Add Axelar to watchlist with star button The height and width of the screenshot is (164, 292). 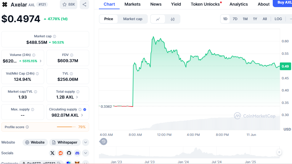coord(68,4)
